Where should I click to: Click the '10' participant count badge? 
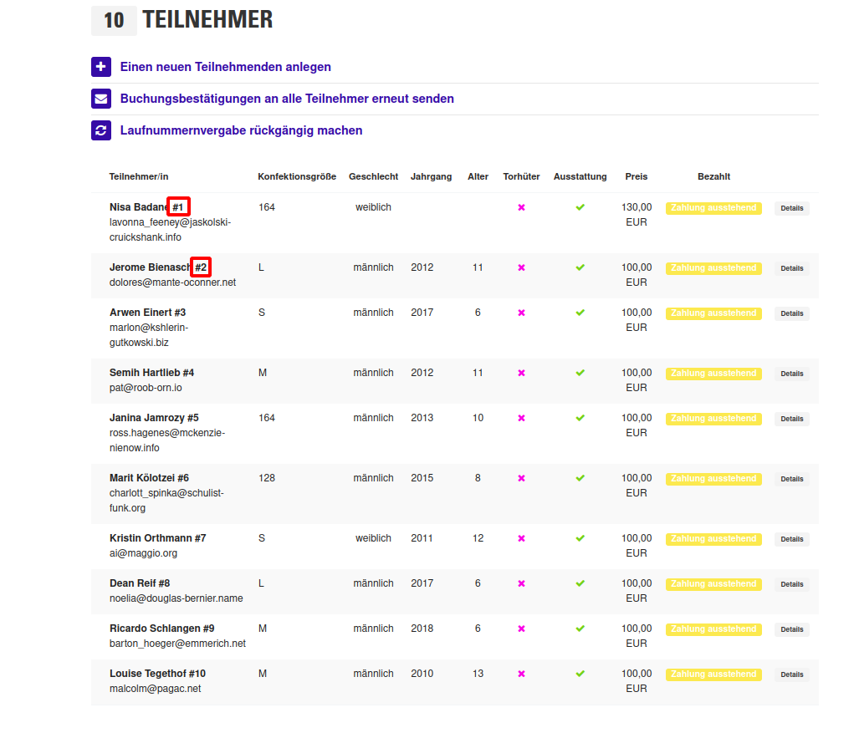[114, 21]
